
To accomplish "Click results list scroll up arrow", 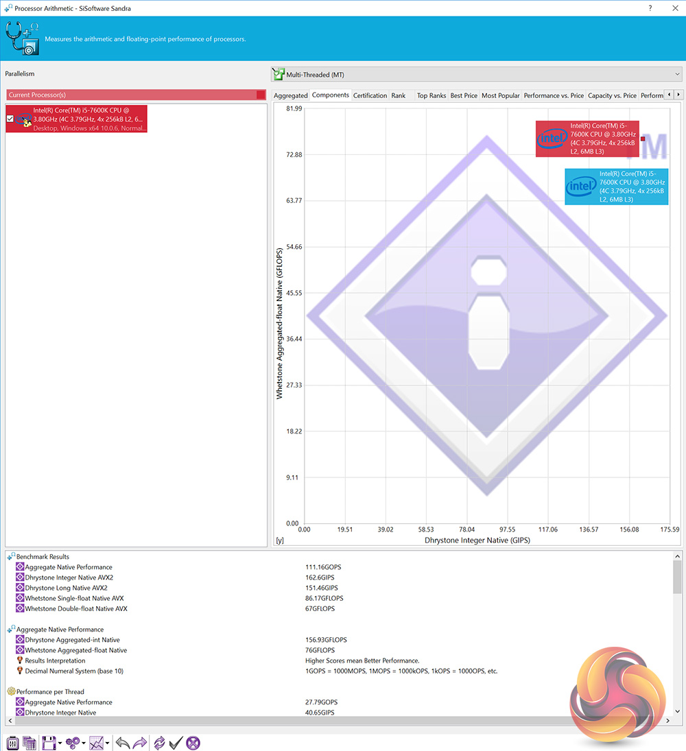I will [x=677, y=556].
